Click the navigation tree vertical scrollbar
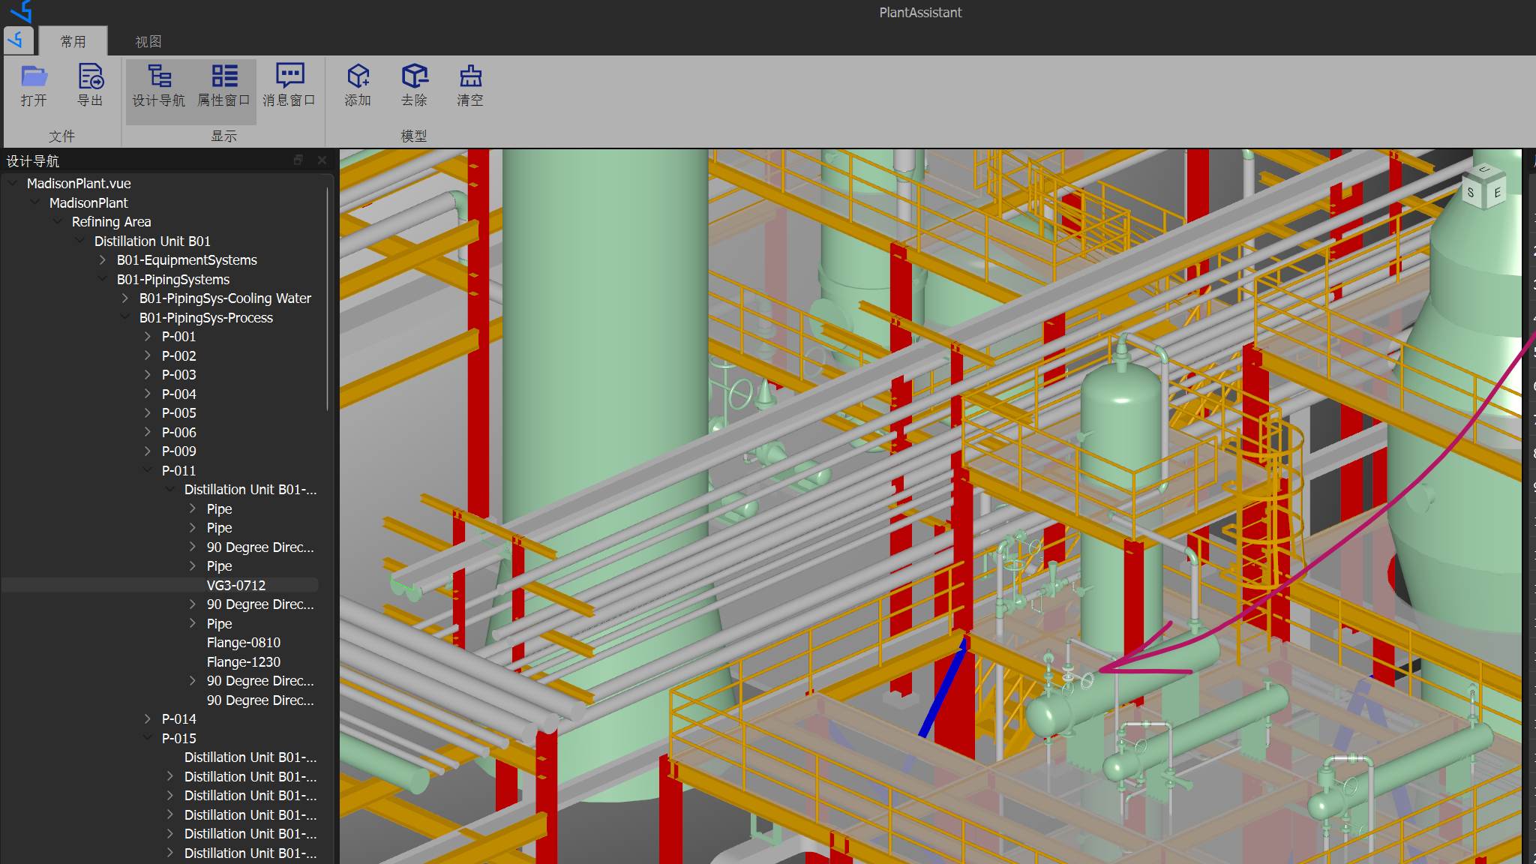 pyautogui.click(x=328, y=300)
